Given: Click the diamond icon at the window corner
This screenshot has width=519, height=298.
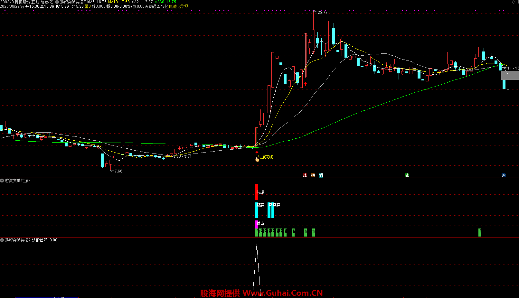Looking at the screenshot, I should pyautogui.click(x=514, y=2).
